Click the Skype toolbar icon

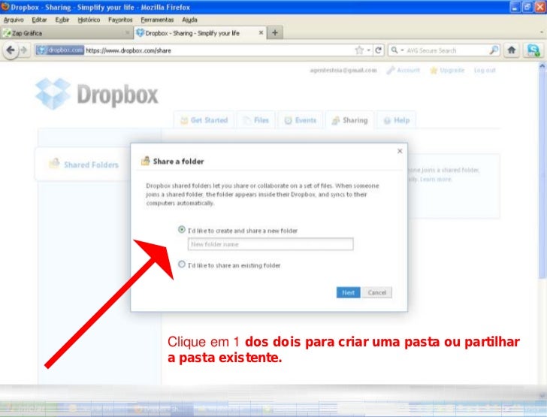pyautogui.click(x=533, y=50)
